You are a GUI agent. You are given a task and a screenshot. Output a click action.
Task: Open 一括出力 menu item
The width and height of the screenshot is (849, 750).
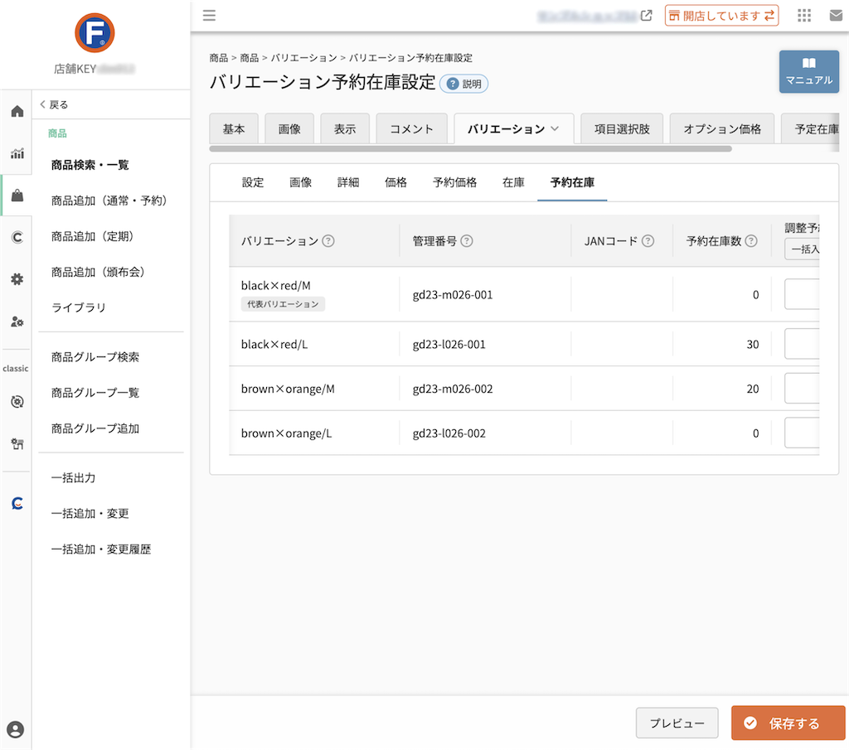tap(73, 478)
